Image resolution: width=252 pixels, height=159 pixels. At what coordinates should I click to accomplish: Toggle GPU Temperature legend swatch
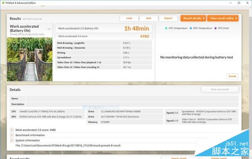pos(191,28)
